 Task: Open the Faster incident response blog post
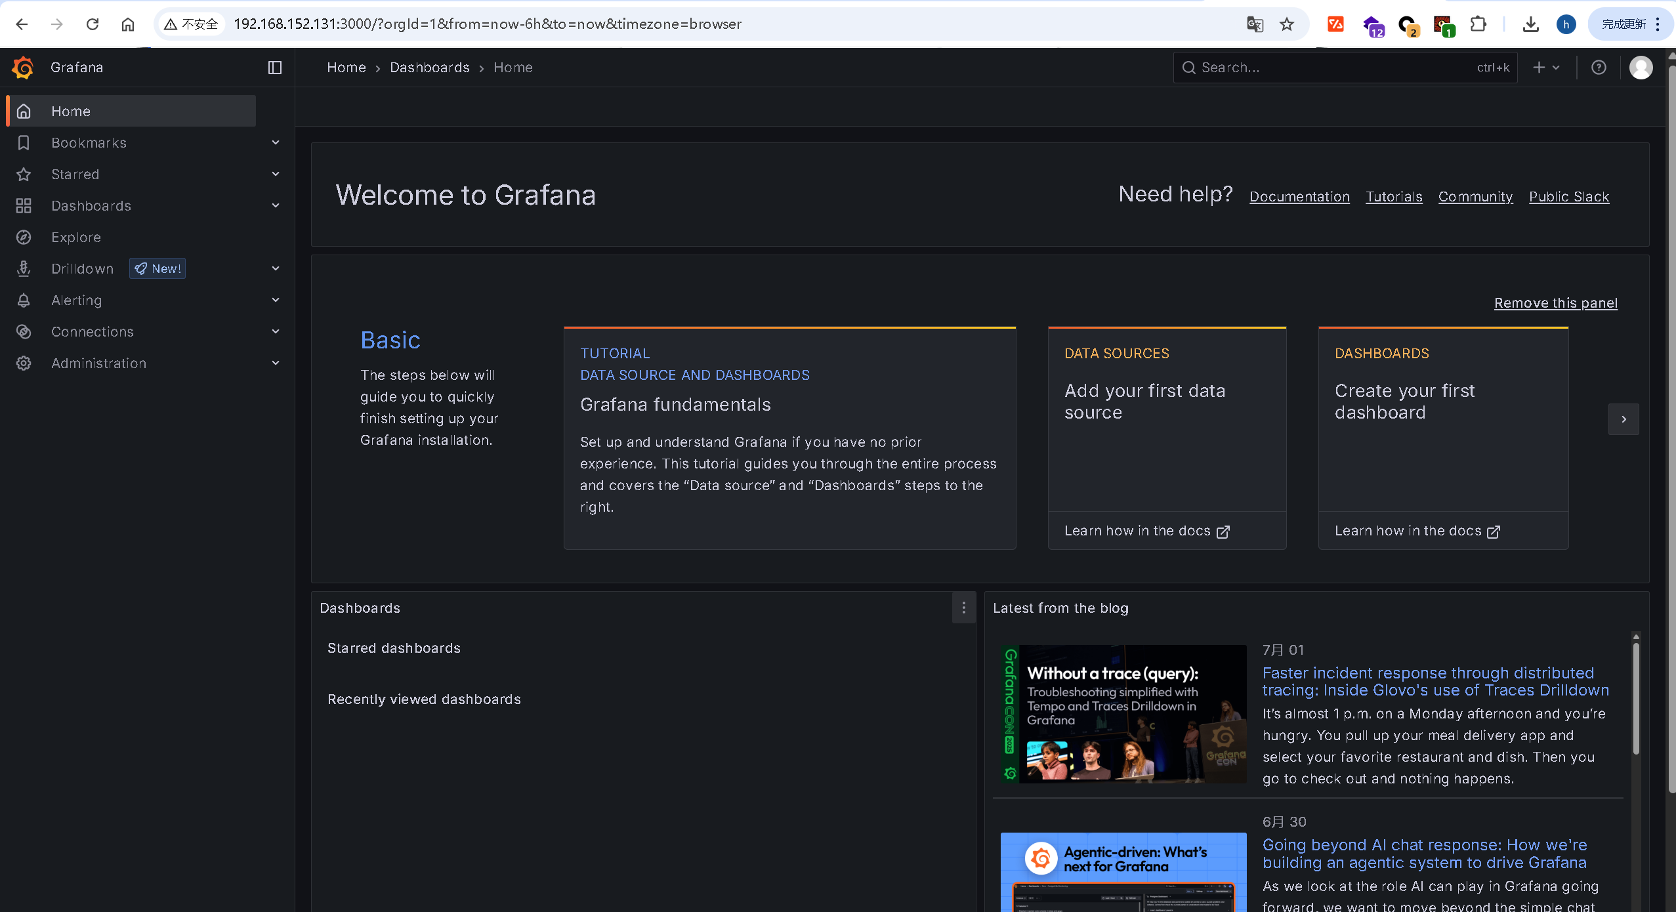click(1435, 681)
